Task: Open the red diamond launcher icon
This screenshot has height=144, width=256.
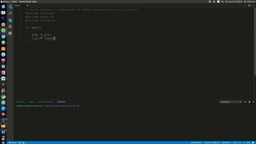Action: (x=3, y=114)
